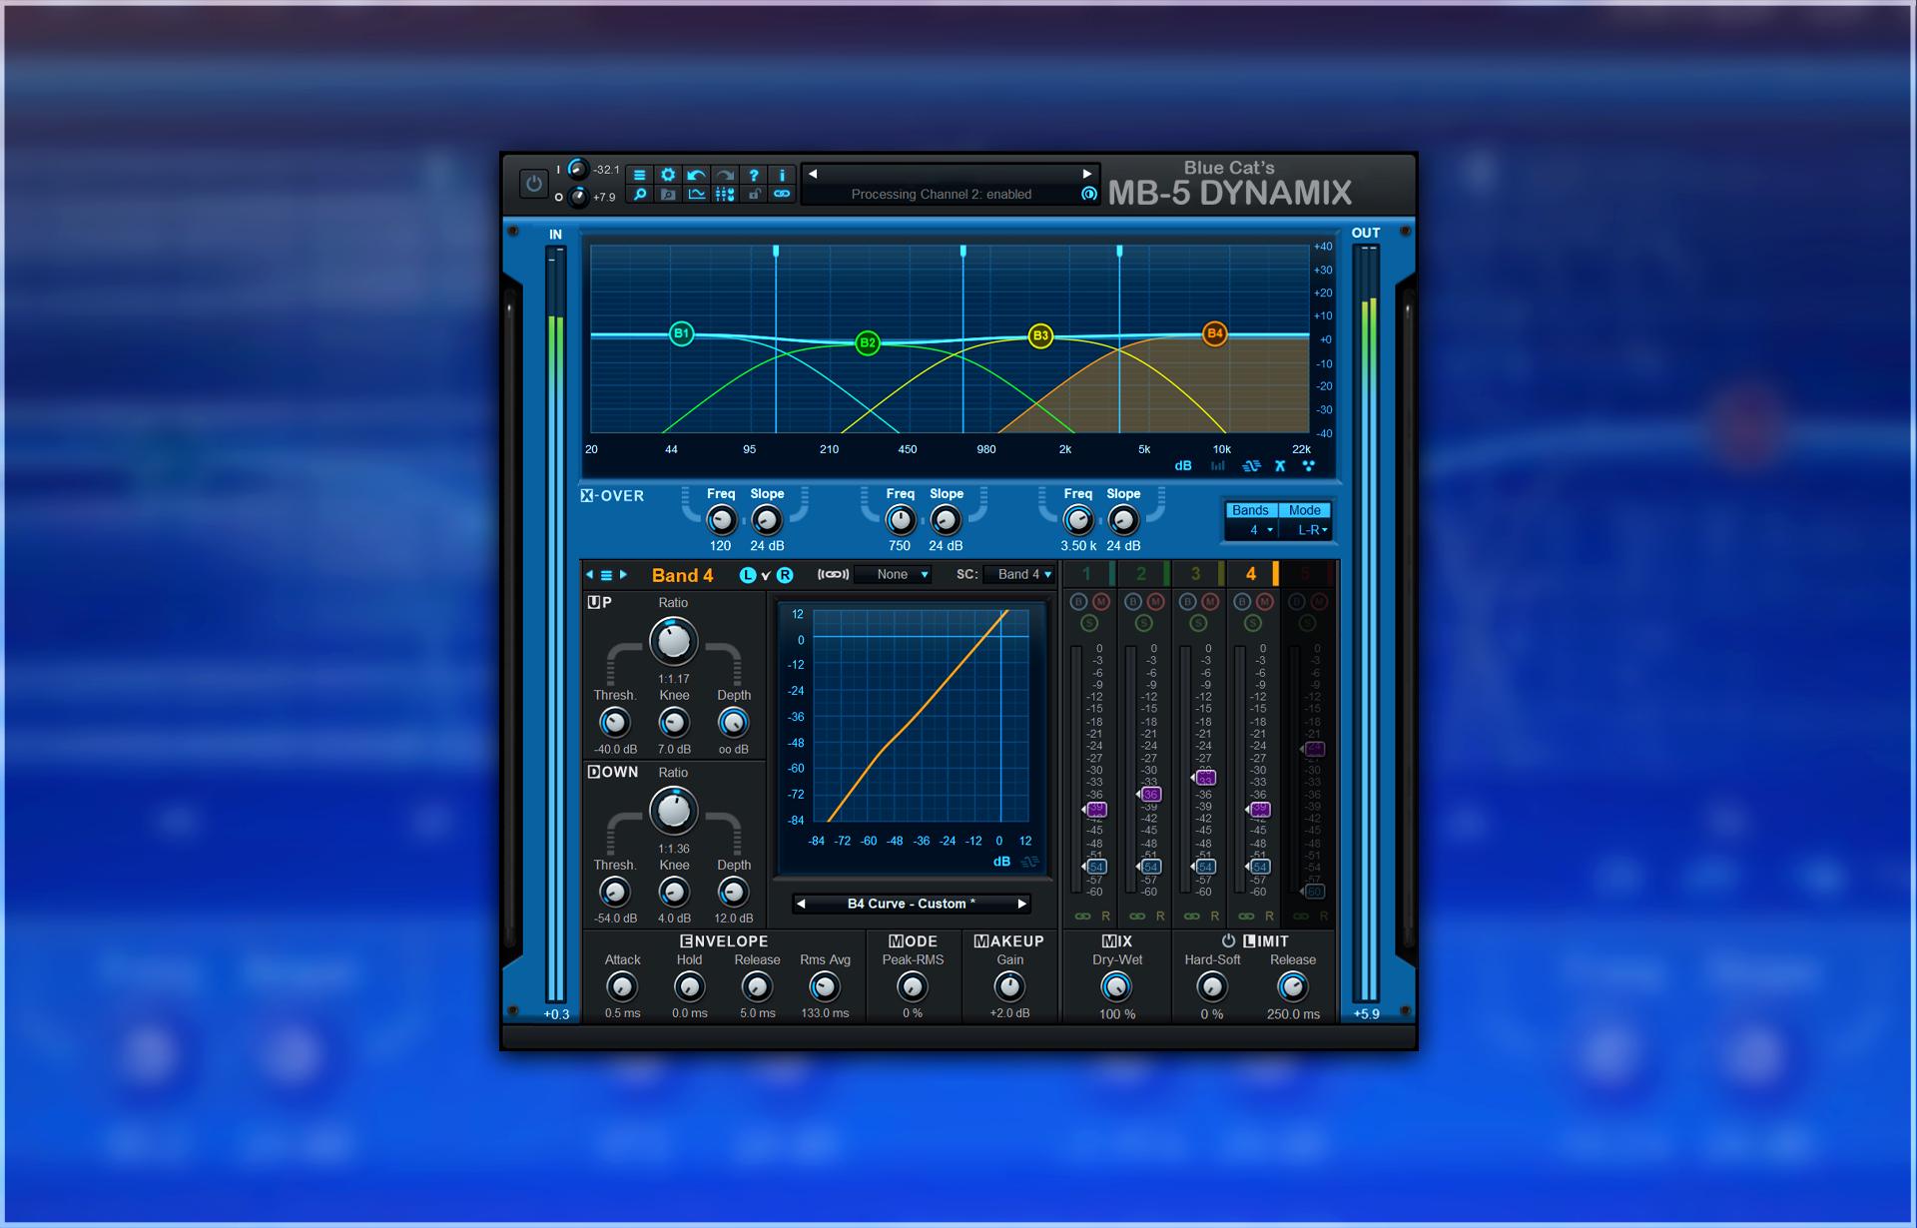The height and width of the screenshot is (1228, 1917).
Task: Select next B4 curve preset arrow
Action: pyautogui.click(x=1021, y=904)
